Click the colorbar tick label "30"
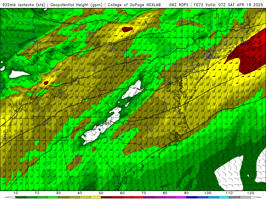Viewport: 266px width, 199px height. 58,193
